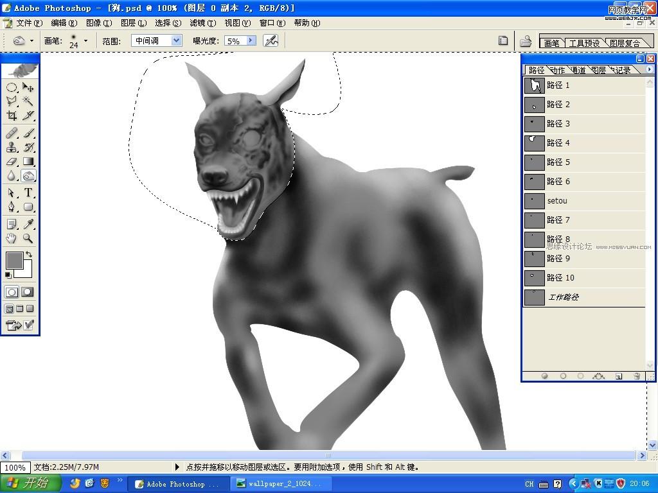Select the 路径 4 path row
The height and width of the screenshot is (493, 658).
[x=584, y=143]
